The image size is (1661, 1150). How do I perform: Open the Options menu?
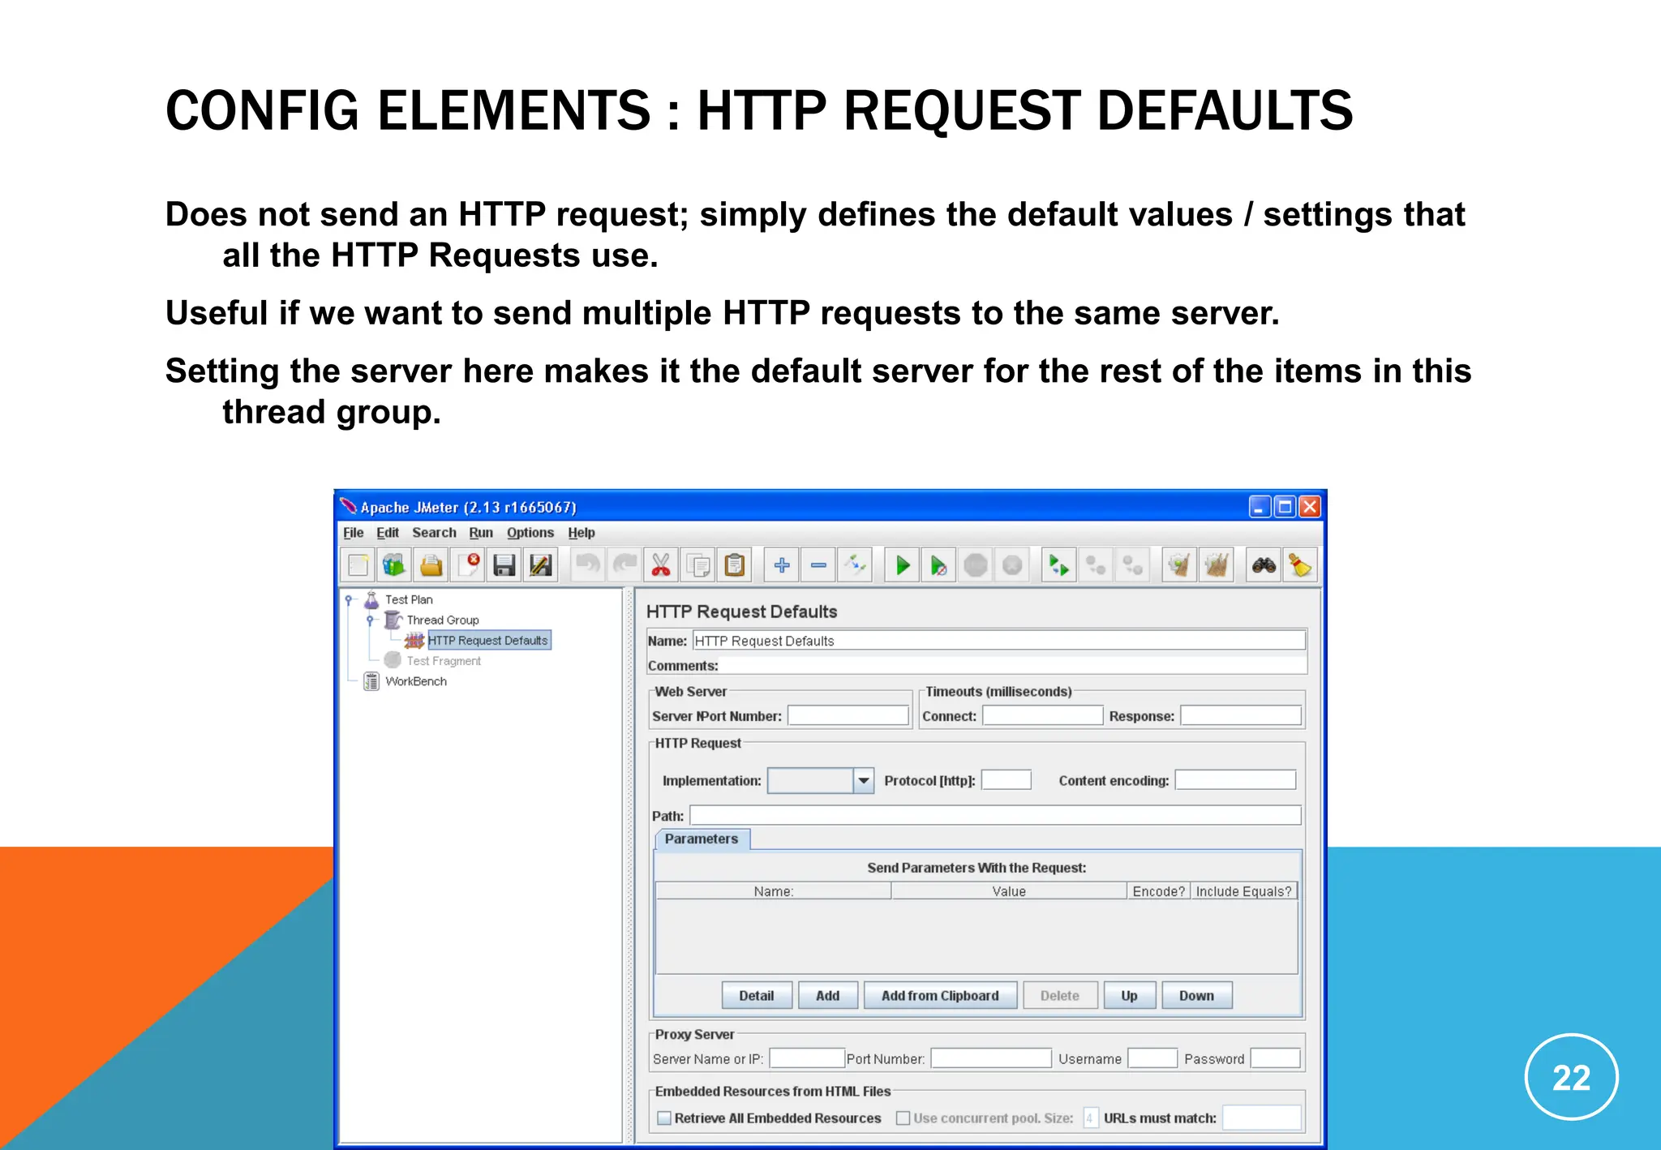click(x=530, y=533)
